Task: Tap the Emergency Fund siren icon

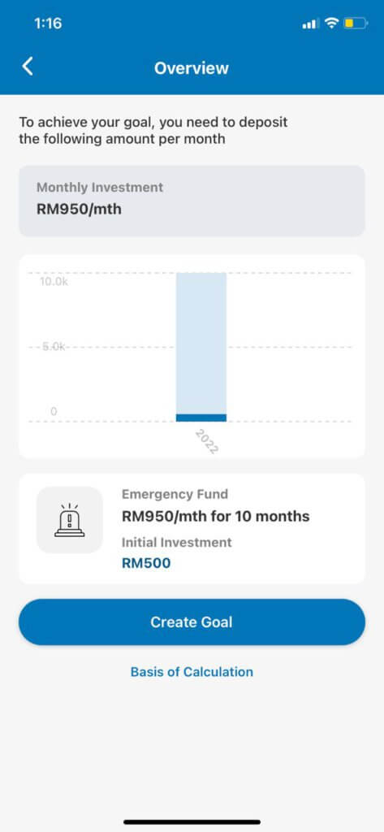Action: click(x=70, y=520)
